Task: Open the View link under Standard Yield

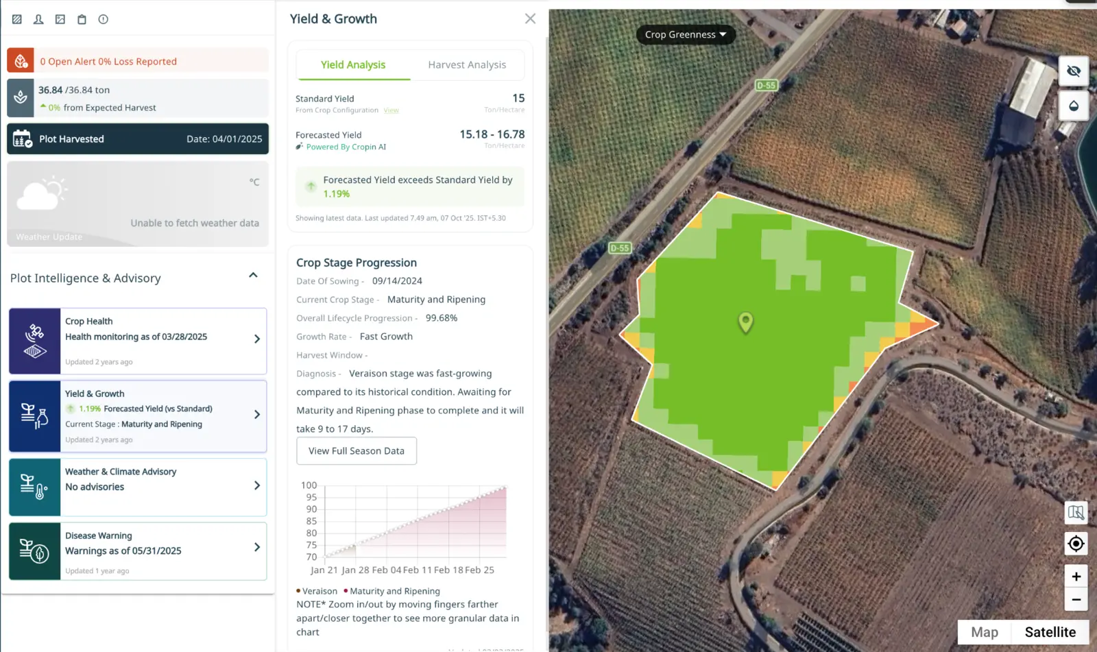Action: [x=391, y=110]
